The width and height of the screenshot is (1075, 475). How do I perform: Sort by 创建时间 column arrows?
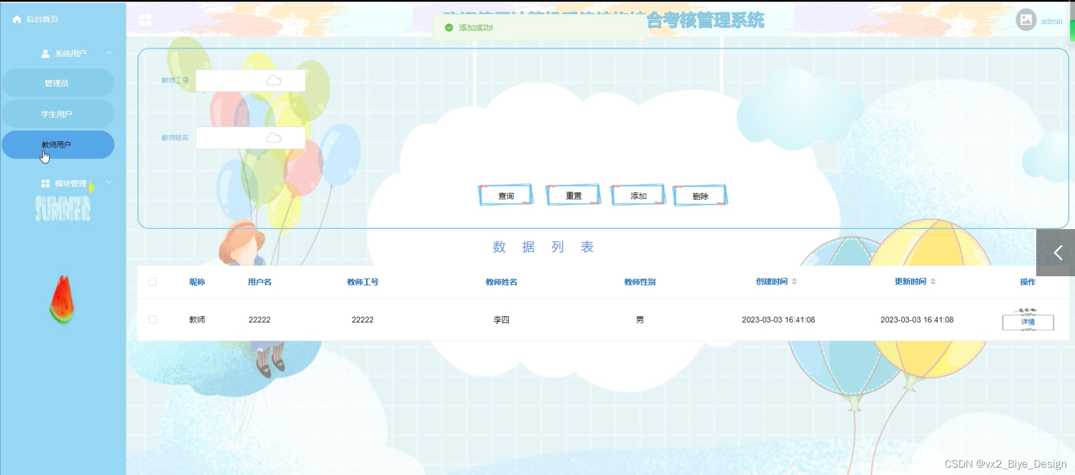pos(794,282)
